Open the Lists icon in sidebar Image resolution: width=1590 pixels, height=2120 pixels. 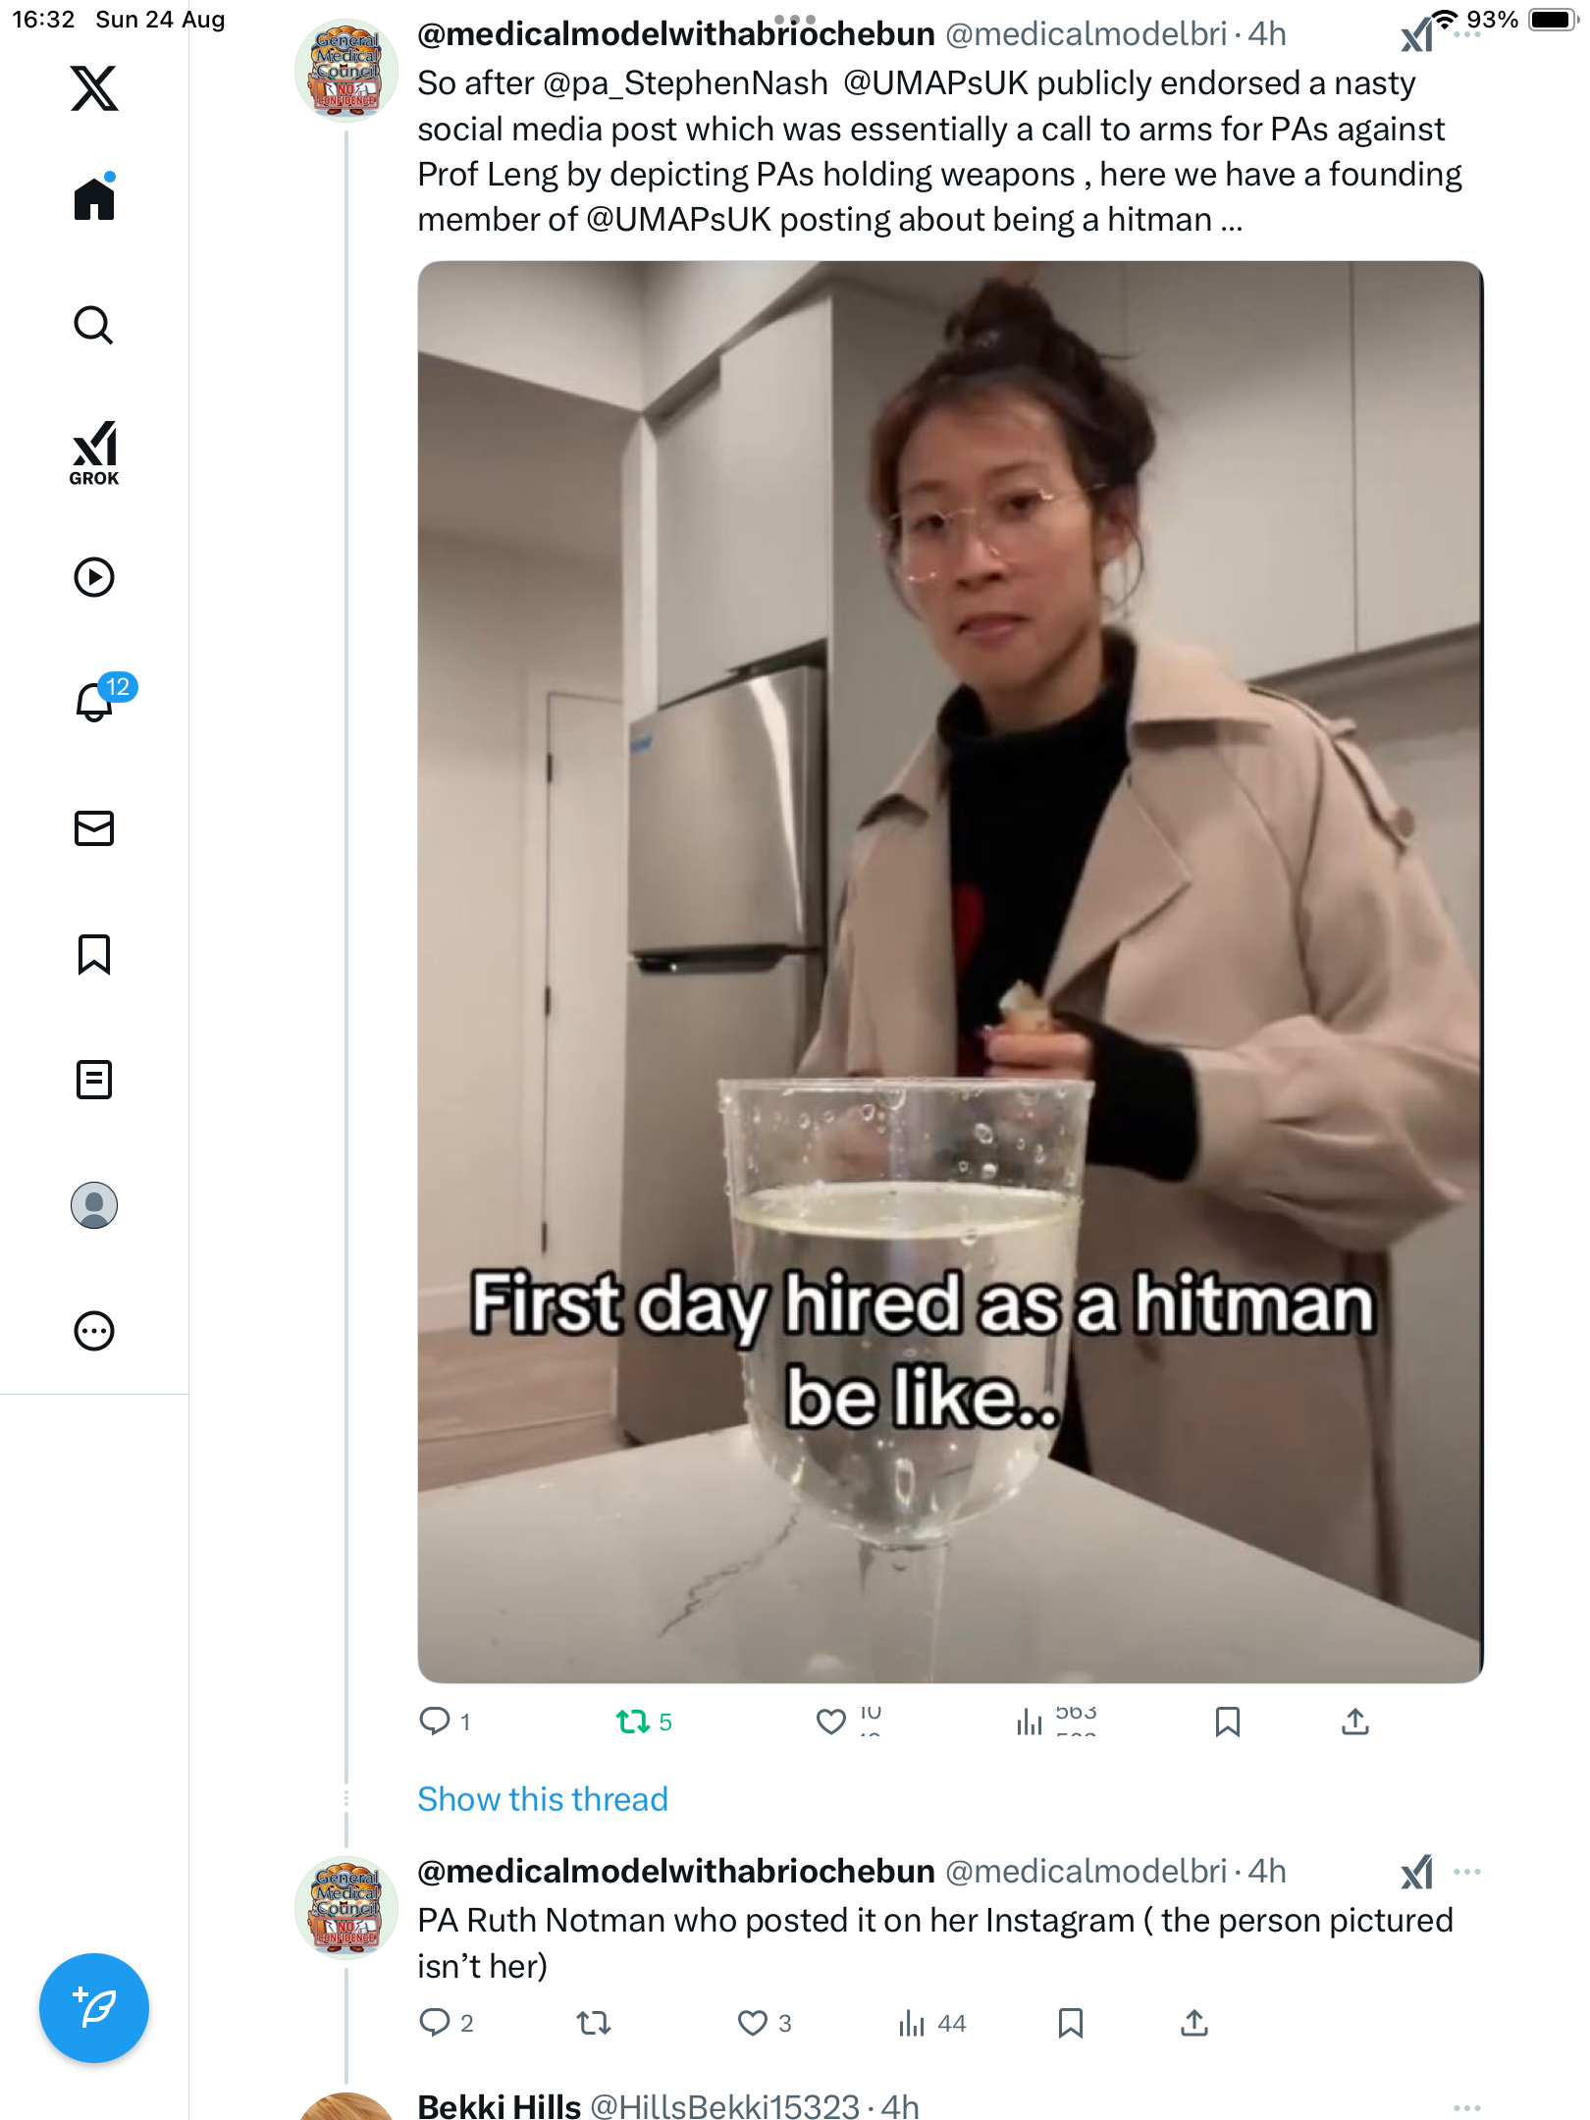click(94, 1080)
